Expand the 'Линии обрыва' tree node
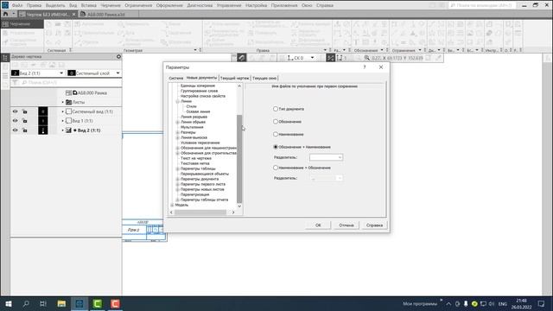This screenshot has width=553, height=311. point(178,122)
